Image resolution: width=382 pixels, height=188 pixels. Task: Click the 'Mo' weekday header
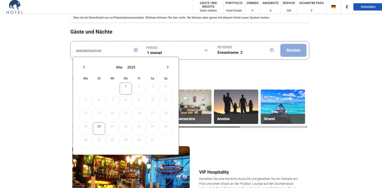pos(86,78)
